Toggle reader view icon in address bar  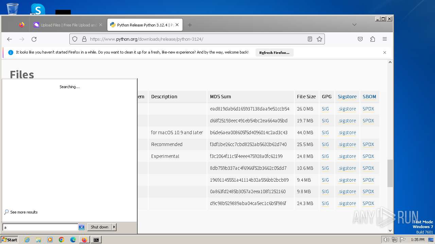pyautogui.click(x=310, y=39)
